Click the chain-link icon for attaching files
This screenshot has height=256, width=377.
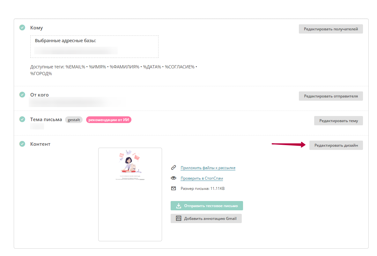click(x=174, y=167)
